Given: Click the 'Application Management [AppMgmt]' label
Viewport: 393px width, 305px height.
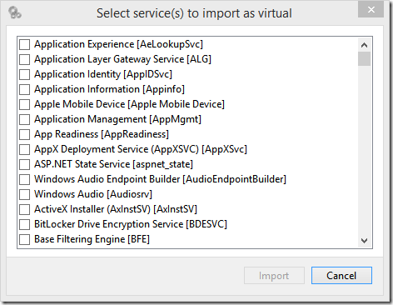Looking at the screenshot, I should click(x=117, y=119).
